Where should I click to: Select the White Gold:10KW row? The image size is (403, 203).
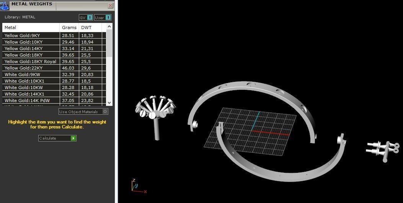pyautogui.click(x=54, y=88)
